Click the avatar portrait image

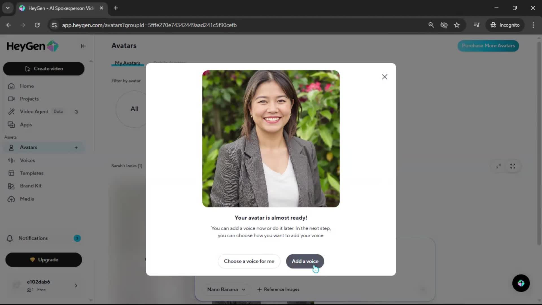271,139
